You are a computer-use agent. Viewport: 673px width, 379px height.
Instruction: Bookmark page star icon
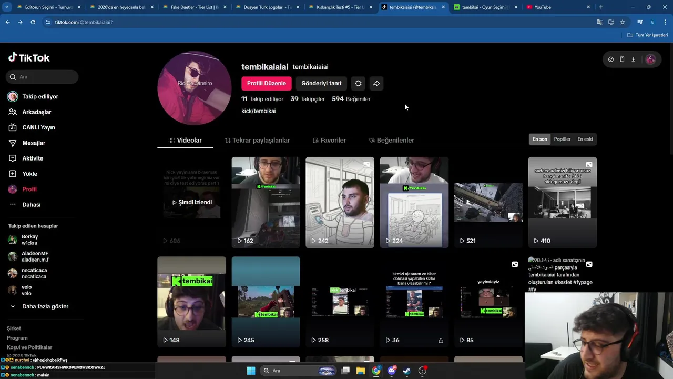pos(623,22)
